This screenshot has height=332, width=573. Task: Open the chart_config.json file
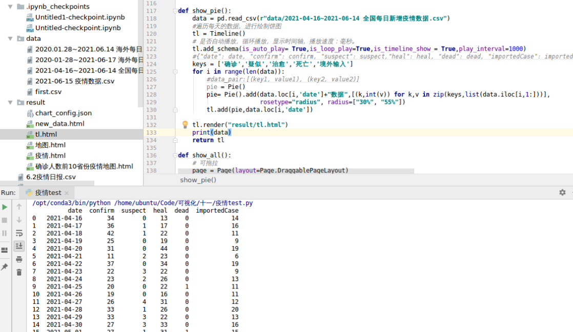(x=50, y=113)
